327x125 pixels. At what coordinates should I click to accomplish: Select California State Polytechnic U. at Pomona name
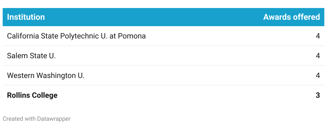tap(76, 36)
